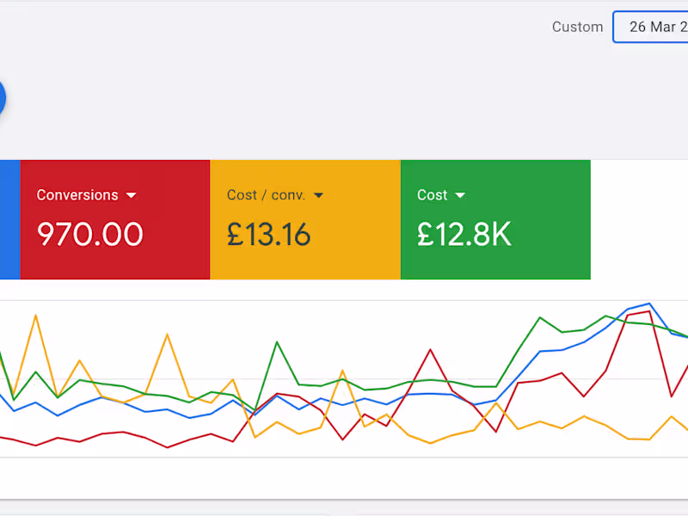Click the Cost label on green card

(x=432, y=195)
